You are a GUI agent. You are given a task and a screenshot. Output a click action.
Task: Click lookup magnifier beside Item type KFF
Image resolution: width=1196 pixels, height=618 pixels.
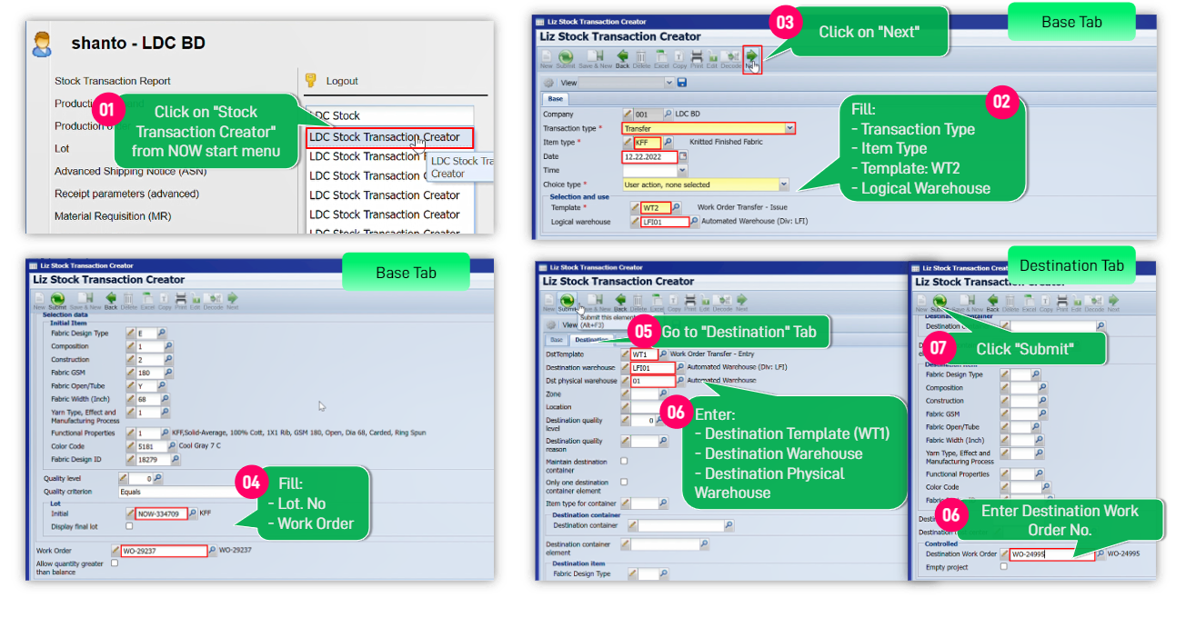668,143
